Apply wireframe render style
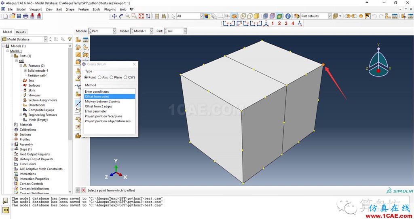 243,17
